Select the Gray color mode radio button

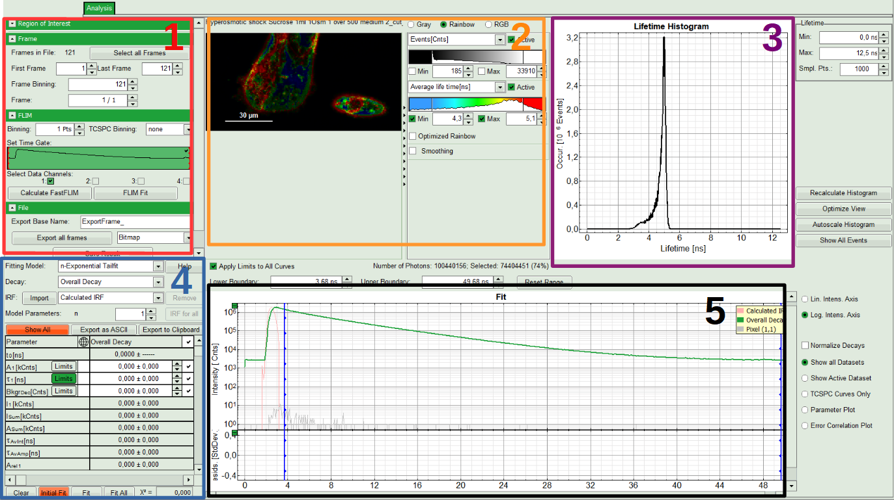click(411, 24)
